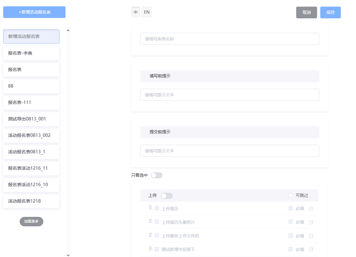This screenshot has width=356, height=257.
Task: Click 取消 button
Action: point(307,12)
